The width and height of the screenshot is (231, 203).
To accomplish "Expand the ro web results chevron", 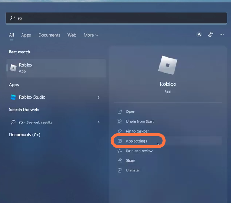I will (x=99, y=122).
